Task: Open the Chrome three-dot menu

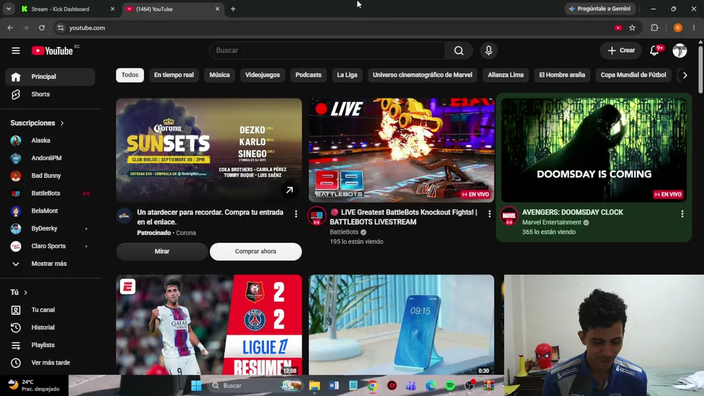Action: point(694,28)
